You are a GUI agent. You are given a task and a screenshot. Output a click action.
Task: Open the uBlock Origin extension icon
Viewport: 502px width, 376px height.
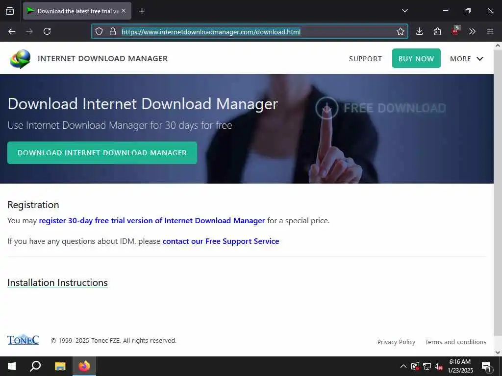(x=455, y=31)
